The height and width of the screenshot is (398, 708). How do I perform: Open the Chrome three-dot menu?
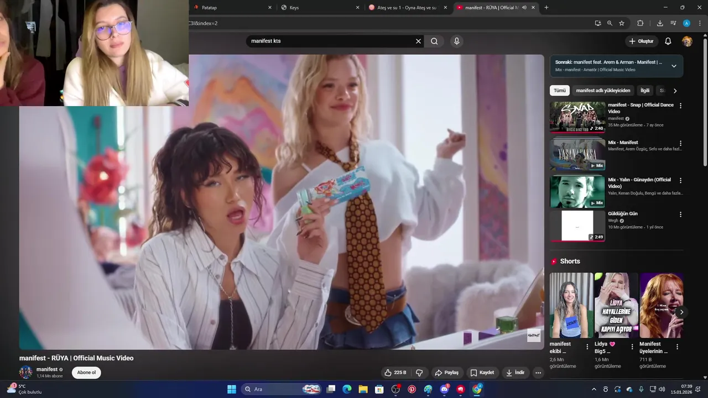point(700,23)
